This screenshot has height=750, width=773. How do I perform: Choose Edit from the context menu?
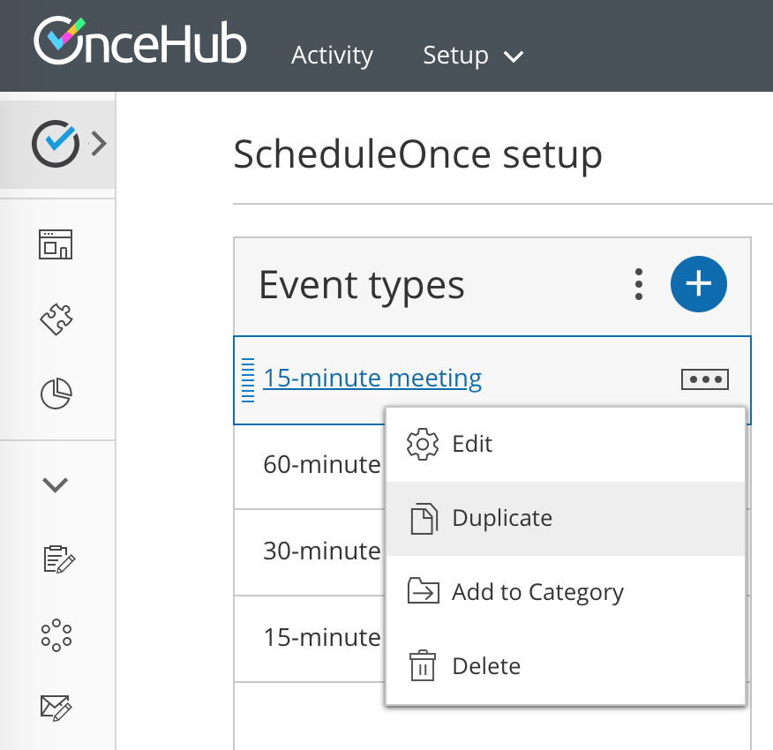coord(472,444)
